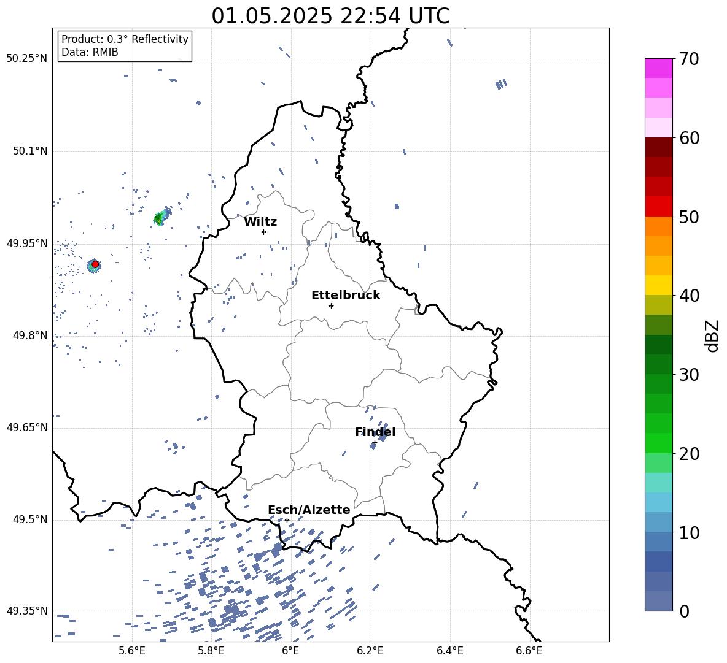Click the colorbar tick value 20

click(689, 453)
